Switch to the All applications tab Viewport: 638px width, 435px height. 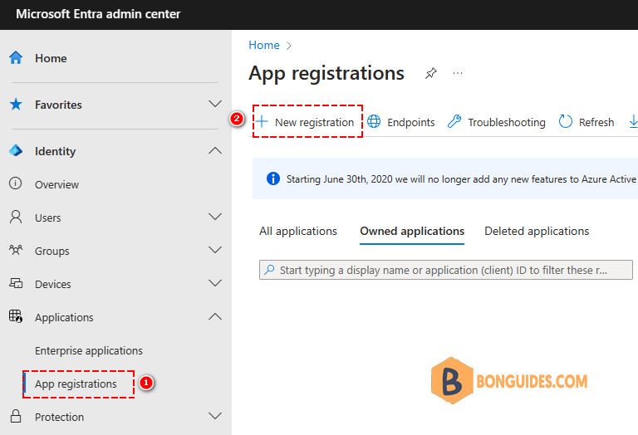(x=298, y=232)
